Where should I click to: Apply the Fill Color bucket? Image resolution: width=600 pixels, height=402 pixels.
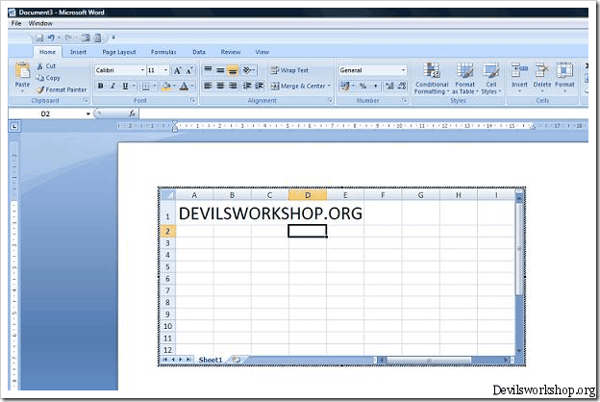pyautogui.click(x=166, y=87)
